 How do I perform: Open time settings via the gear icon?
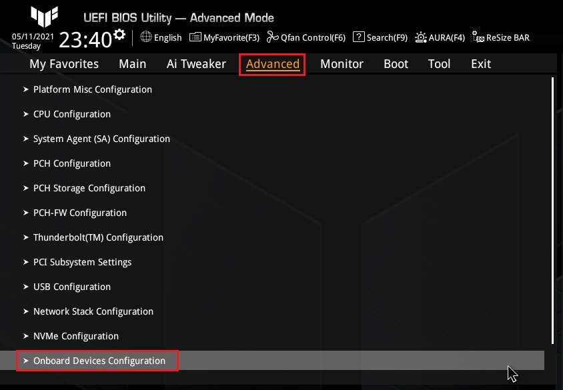click(119, 35)
